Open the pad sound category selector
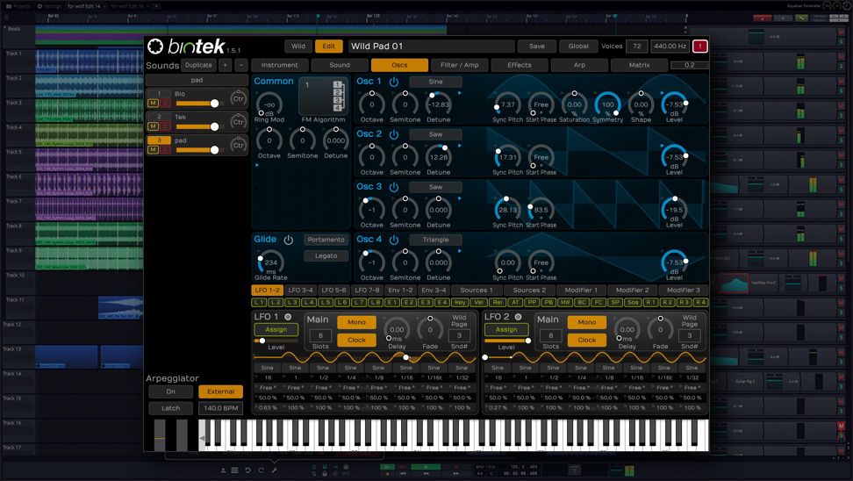The height and width of the screenshot is (481, 853). (197, 80)
